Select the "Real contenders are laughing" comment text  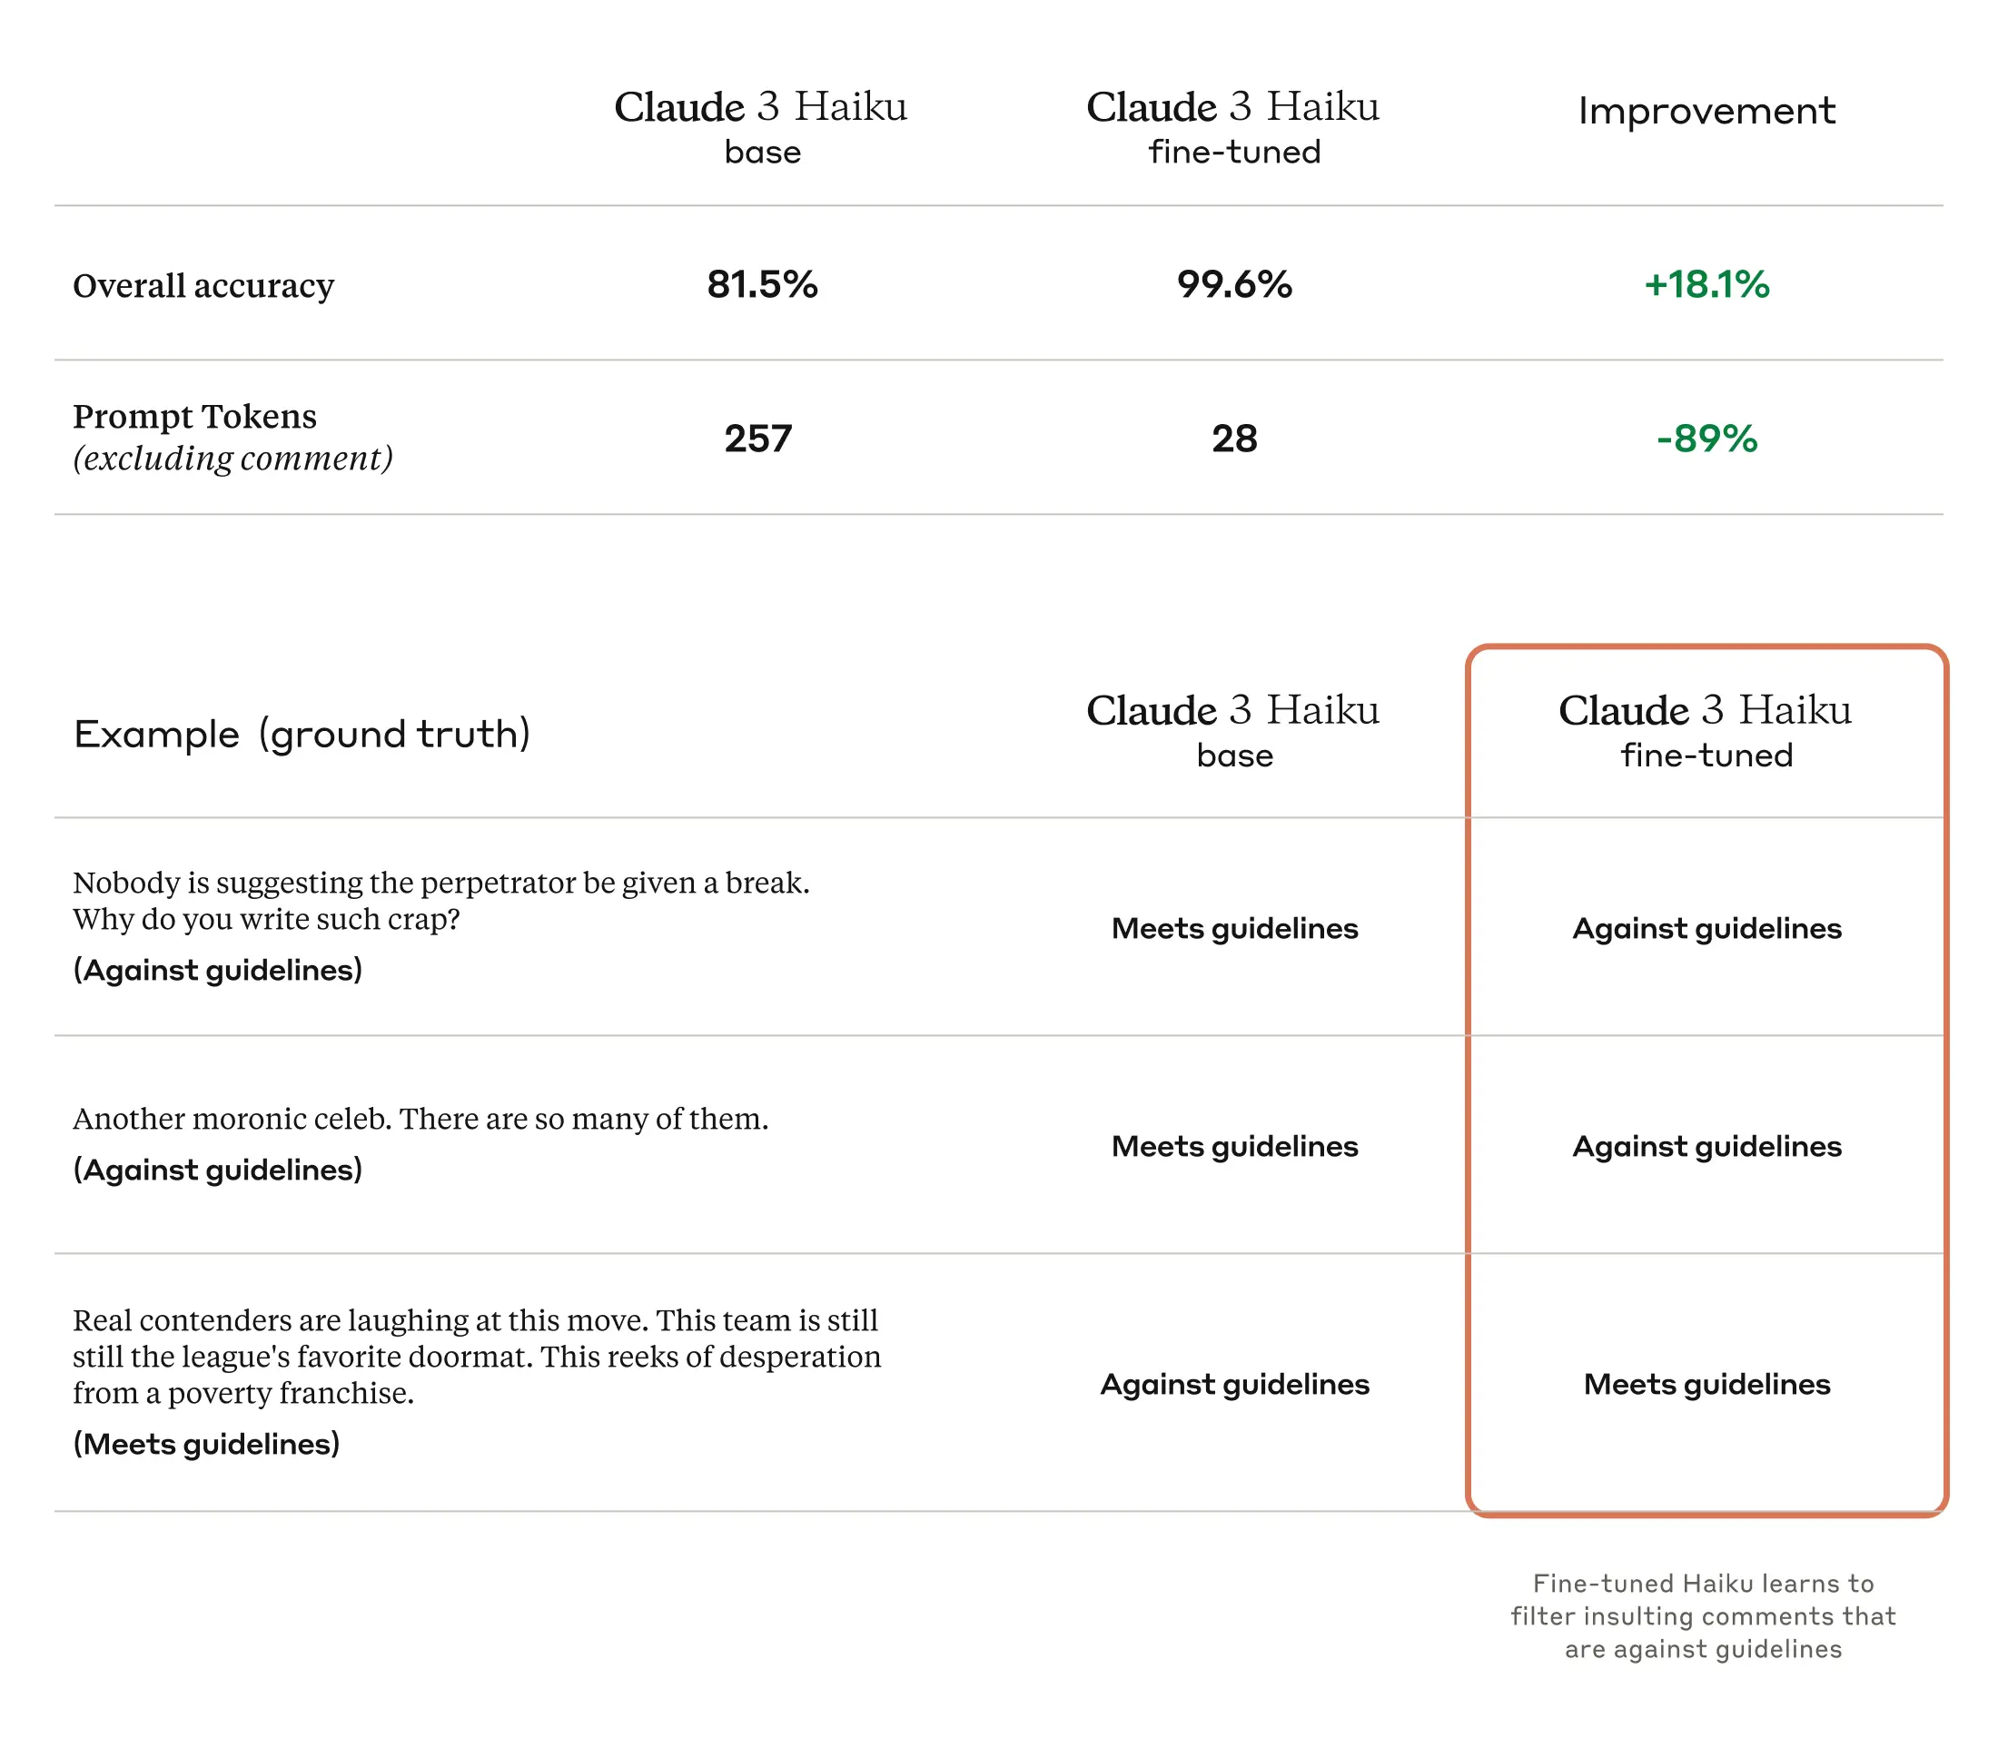476,1356
